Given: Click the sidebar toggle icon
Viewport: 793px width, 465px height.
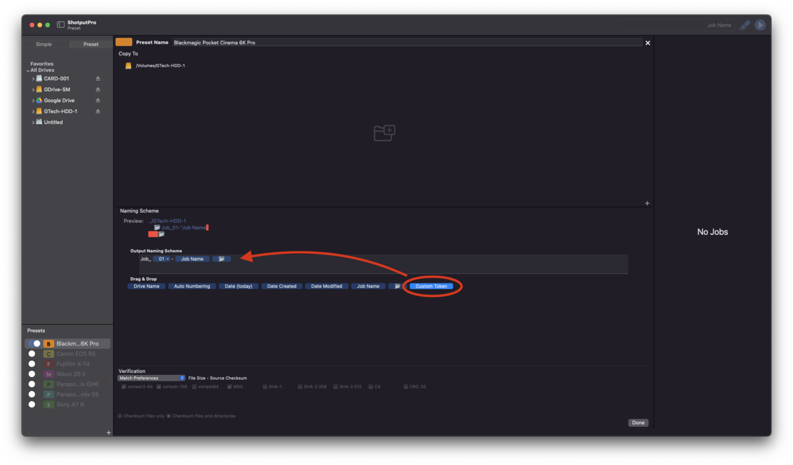Looking at the screenshot, I should [60, 25].
